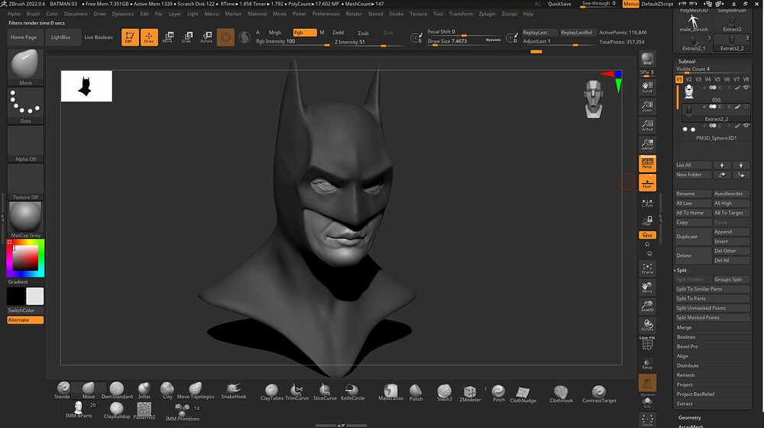The width and height of the screenshot is (764, 428).
Task: Select the ClothHook brush
Action: coord(562,394)
